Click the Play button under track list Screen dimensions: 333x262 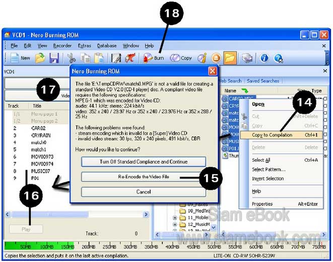pyautogui.click(x=26, y=229)
